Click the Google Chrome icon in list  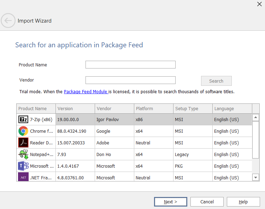click(x=23, y=131)
